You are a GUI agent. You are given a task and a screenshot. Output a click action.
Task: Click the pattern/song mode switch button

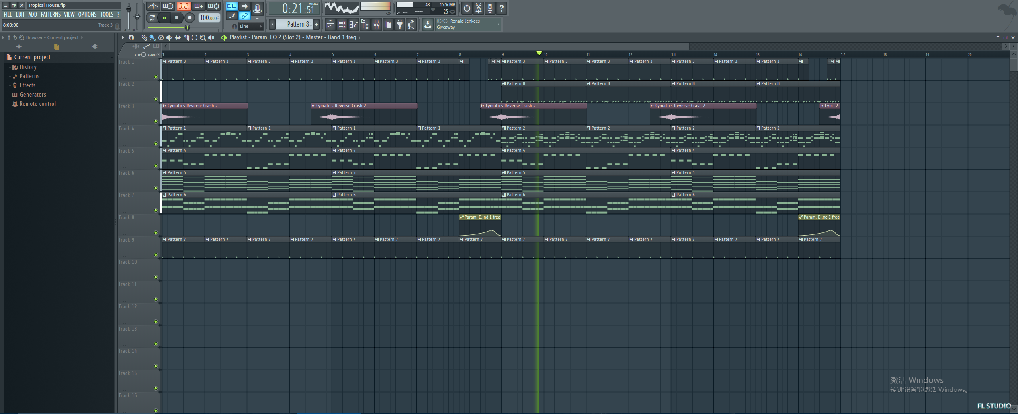pyautogui.click(x=151, y=18)
